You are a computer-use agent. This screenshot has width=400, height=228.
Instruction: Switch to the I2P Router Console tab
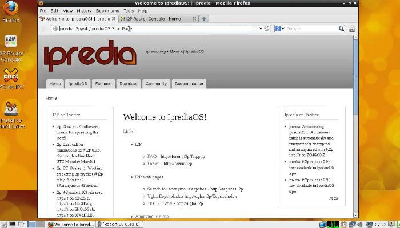[158, 19]
